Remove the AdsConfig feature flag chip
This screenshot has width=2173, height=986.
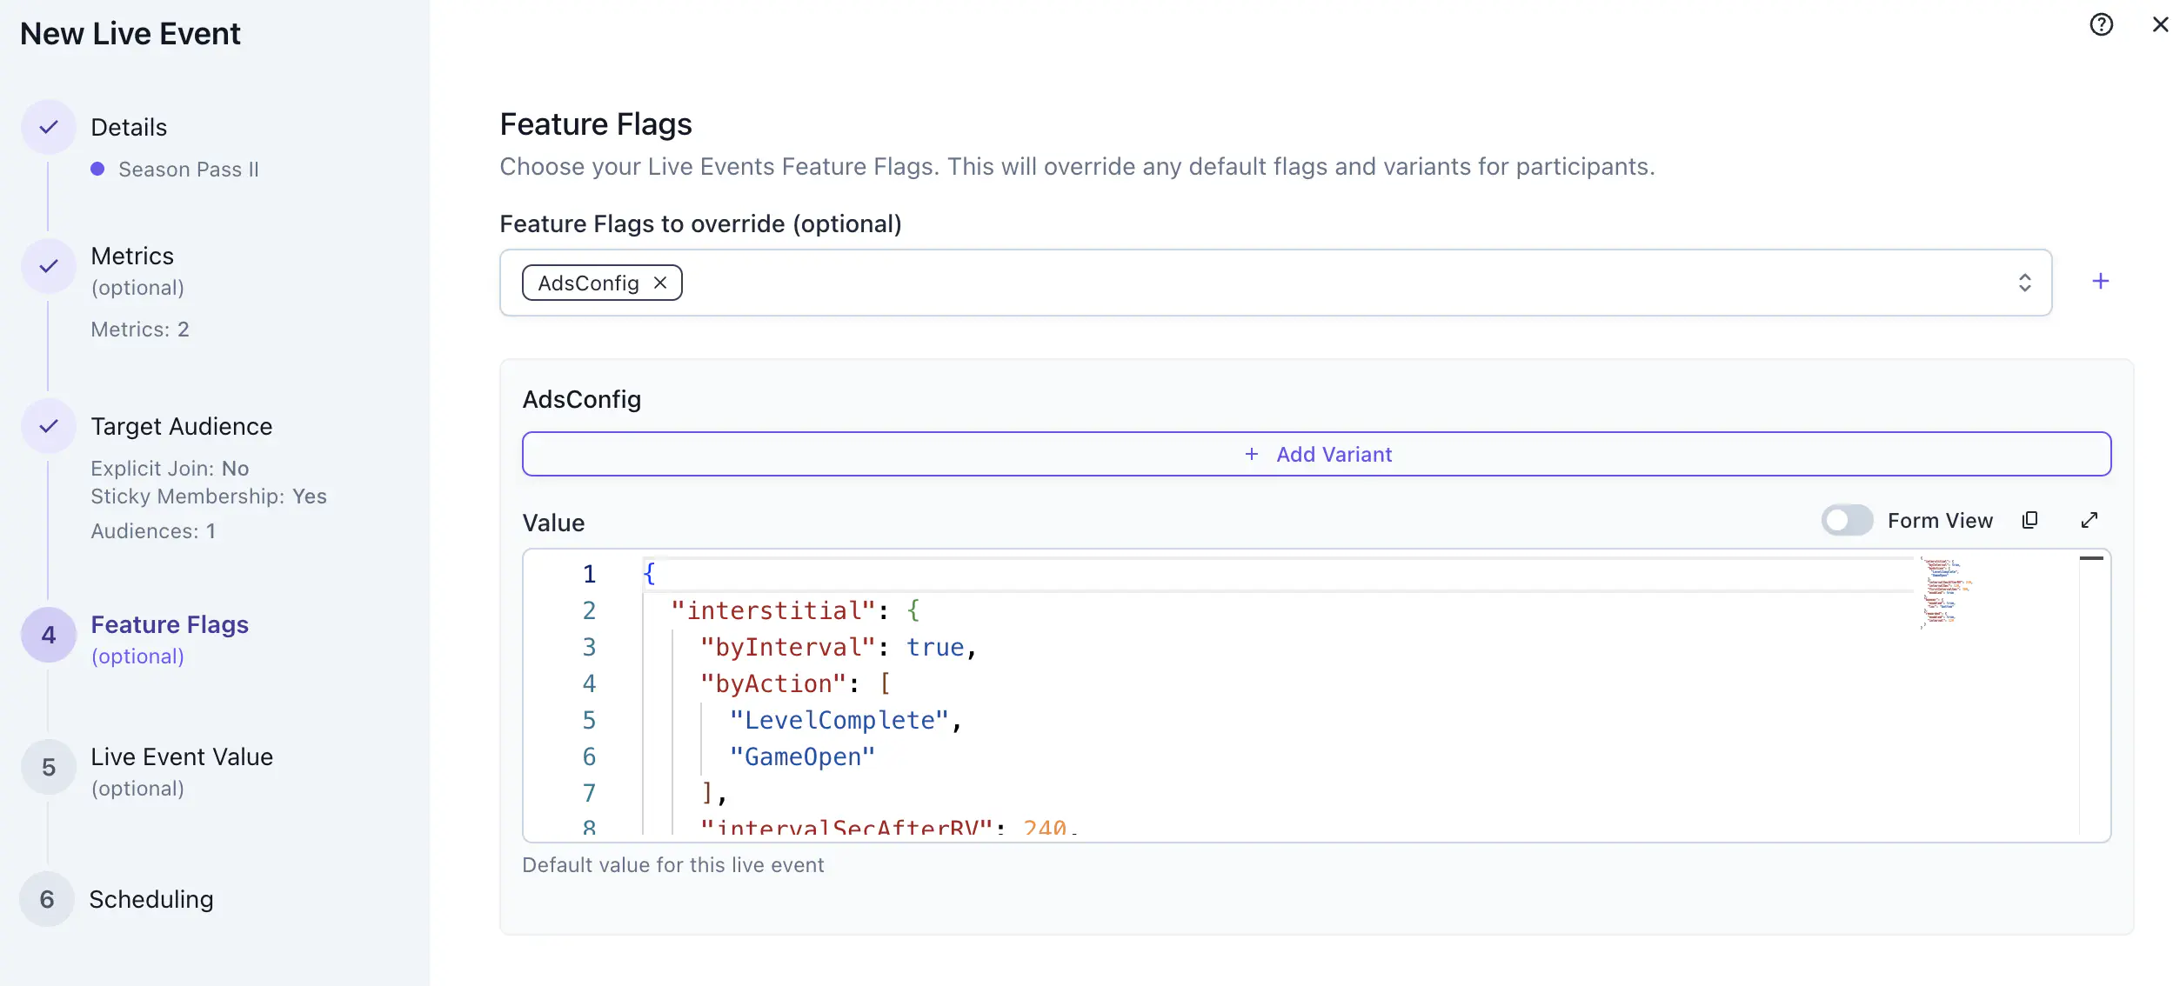click(660, 283)
